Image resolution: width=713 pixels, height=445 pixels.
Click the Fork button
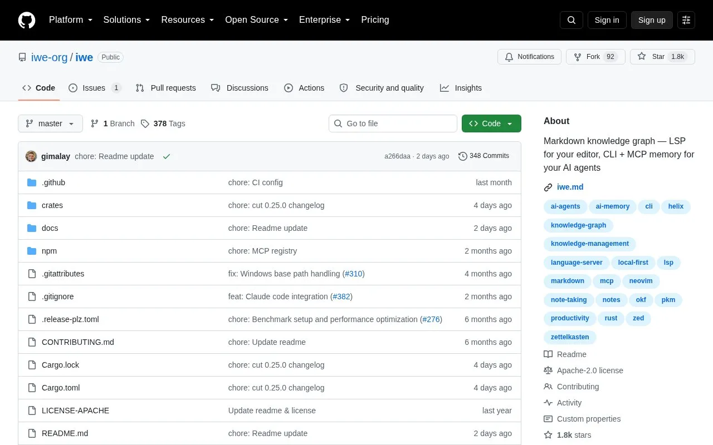coord(595,57)
